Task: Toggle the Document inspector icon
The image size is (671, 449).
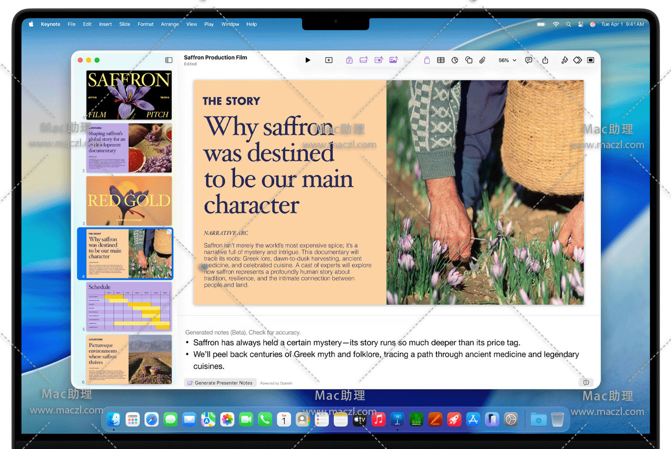Action: [590, 60]
